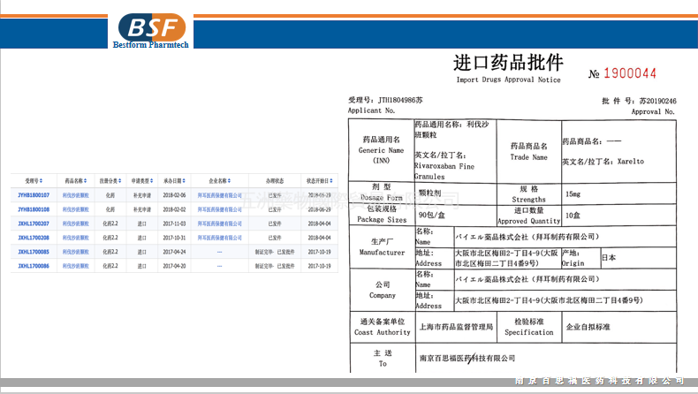This screenshot has height=394, width=698.
Task: Click the title 进口药品批件
Action: click(x=508, y=63)
